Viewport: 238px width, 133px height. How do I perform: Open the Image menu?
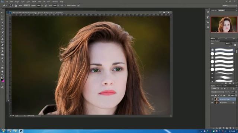point(17,1)
